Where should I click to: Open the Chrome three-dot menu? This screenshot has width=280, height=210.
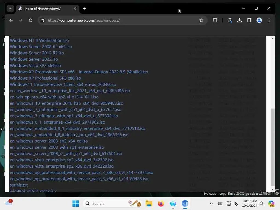[x=269, y=20]
